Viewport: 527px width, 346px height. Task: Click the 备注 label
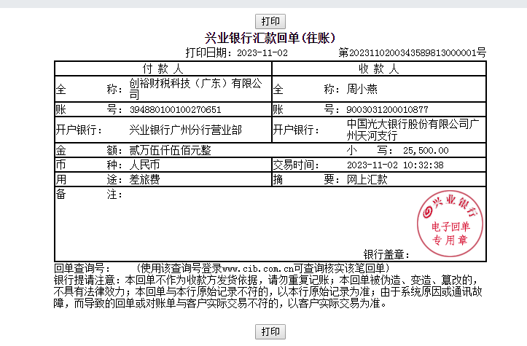89,194
